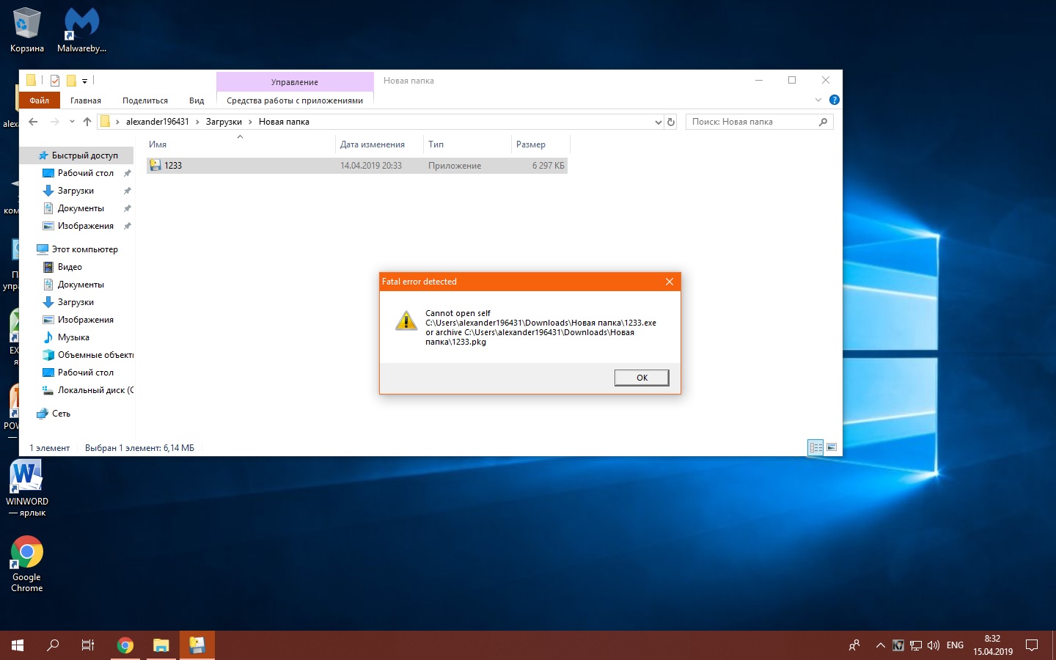Image resolution: width=1056 pixels, height=660 pixels.
Task: Click the folder icon in the address bar
Action: tap(105, 122)
